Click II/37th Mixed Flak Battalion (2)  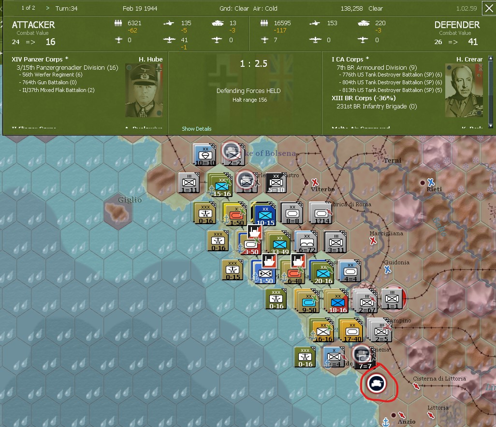coord(57,90)
